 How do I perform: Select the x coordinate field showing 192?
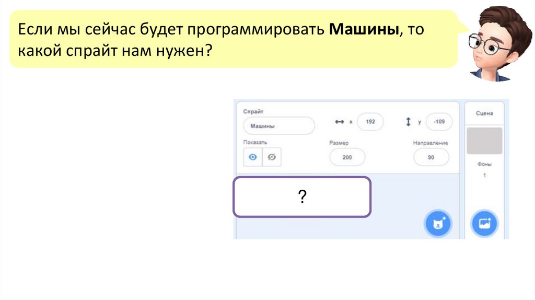point(370,122)
